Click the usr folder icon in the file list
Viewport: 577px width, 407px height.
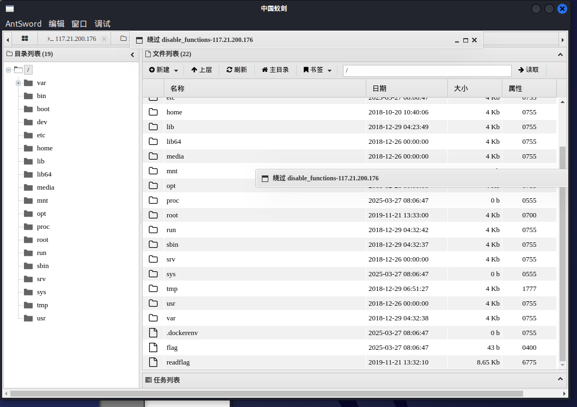tap(153, 303)
